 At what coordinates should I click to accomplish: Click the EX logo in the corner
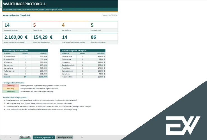coord(183,126)
